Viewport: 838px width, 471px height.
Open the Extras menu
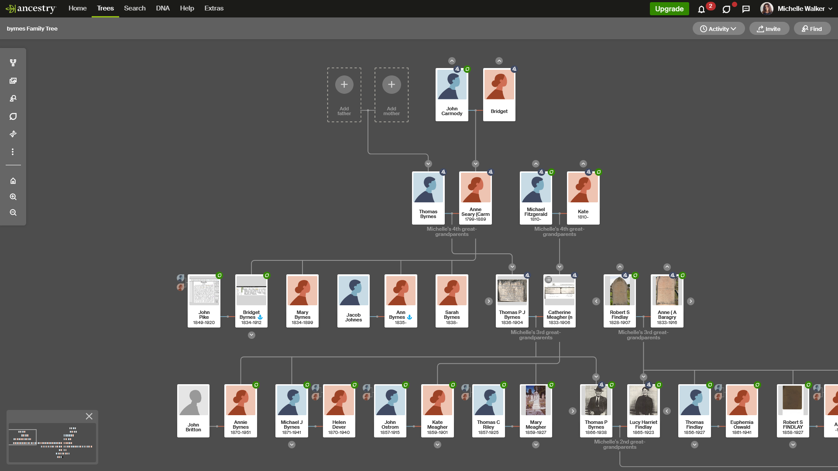(214, 8)
